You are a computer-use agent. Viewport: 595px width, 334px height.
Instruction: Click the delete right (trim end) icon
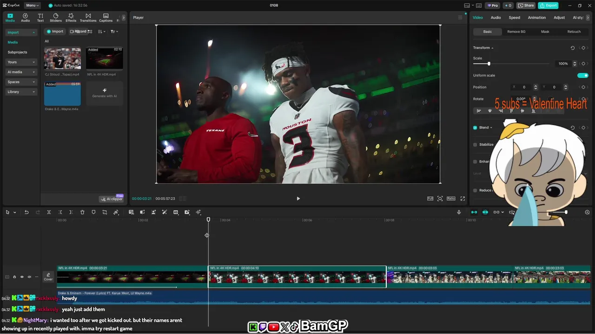(x=71, y=212)
